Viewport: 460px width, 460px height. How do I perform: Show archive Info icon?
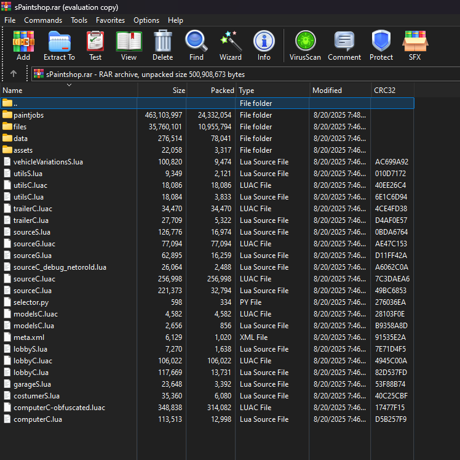pyautogui.click(x=264, y=41)
